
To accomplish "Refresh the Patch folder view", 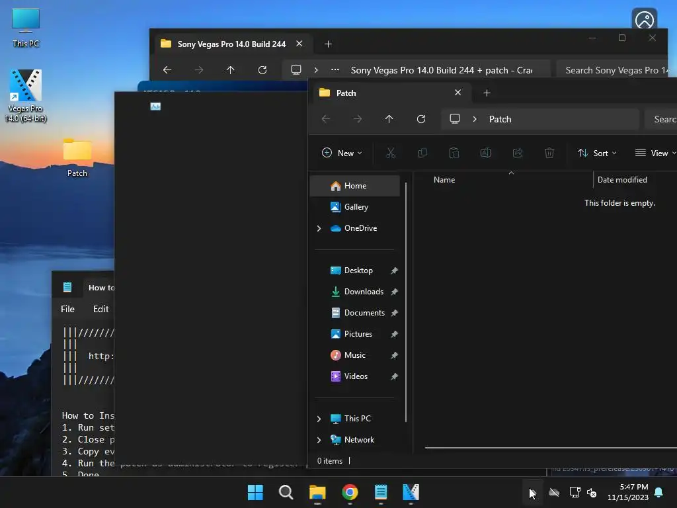I will tap(421, 119).
